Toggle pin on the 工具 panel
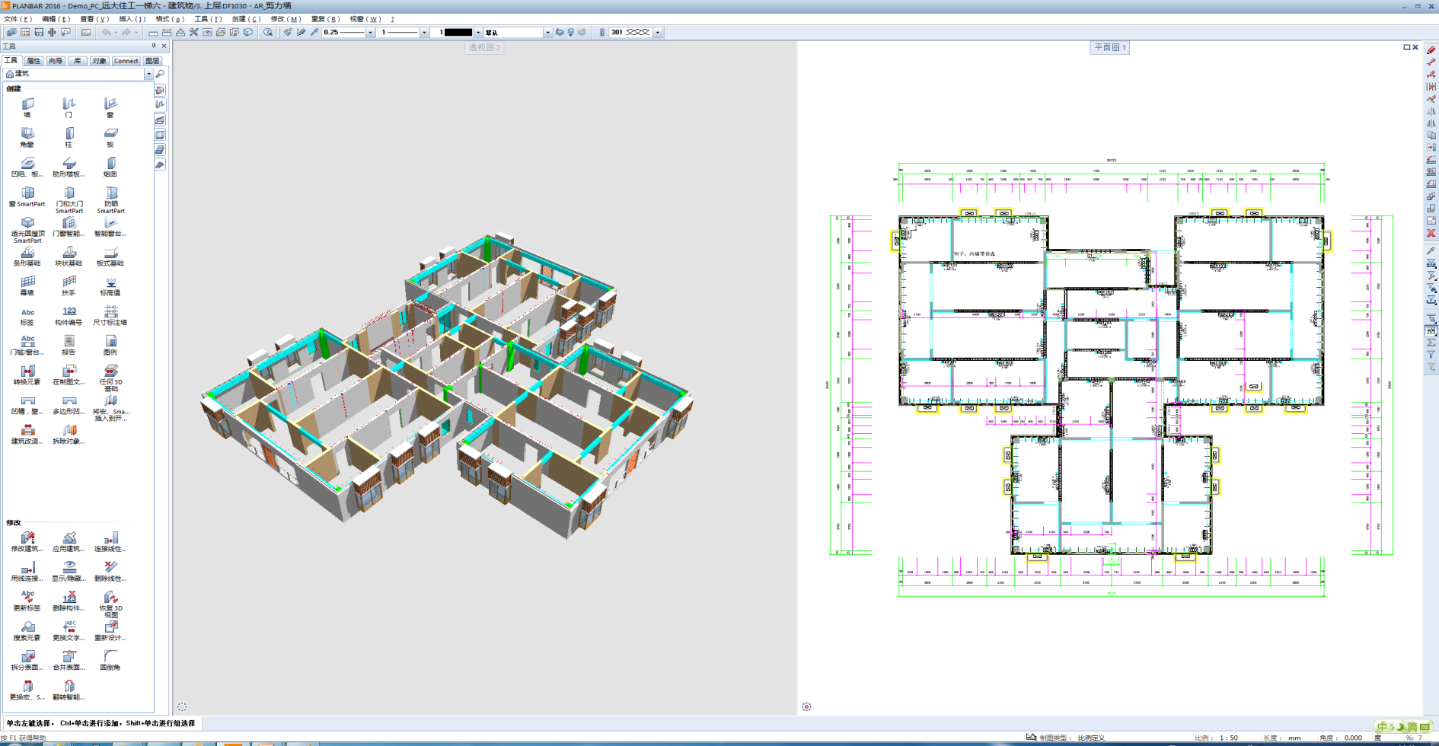The image size is (1439, 746). click(153, 46)
